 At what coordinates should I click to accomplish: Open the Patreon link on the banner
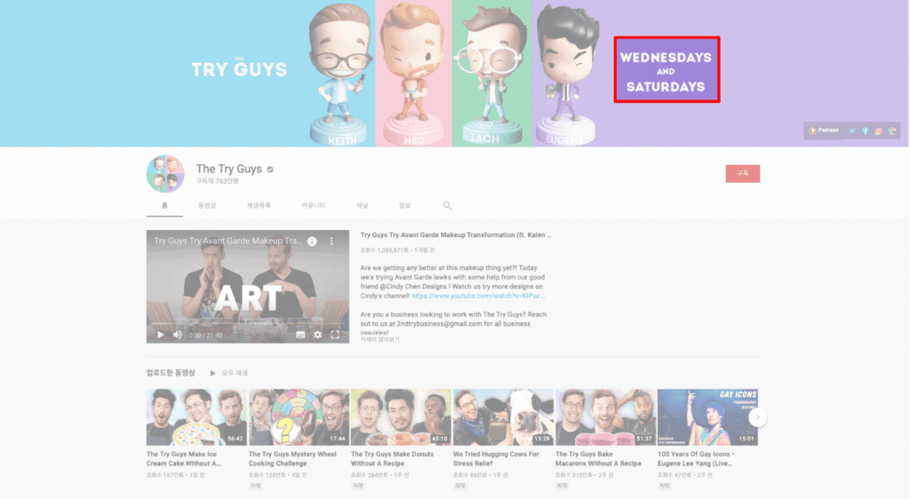tap(824, 131)
